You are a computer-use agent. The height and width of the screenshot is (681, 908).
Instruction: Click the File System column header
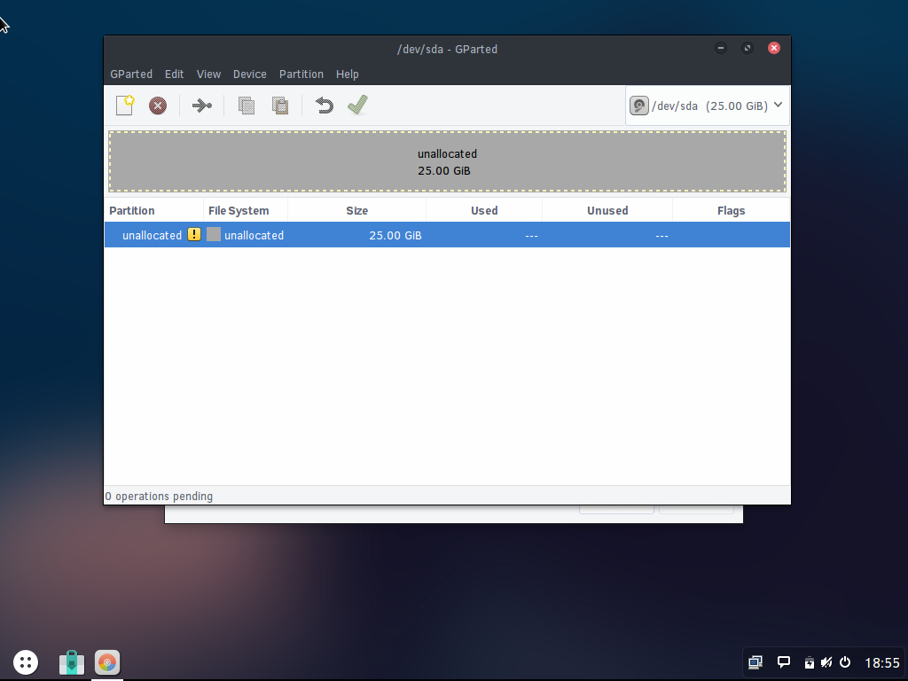(246, 211)
